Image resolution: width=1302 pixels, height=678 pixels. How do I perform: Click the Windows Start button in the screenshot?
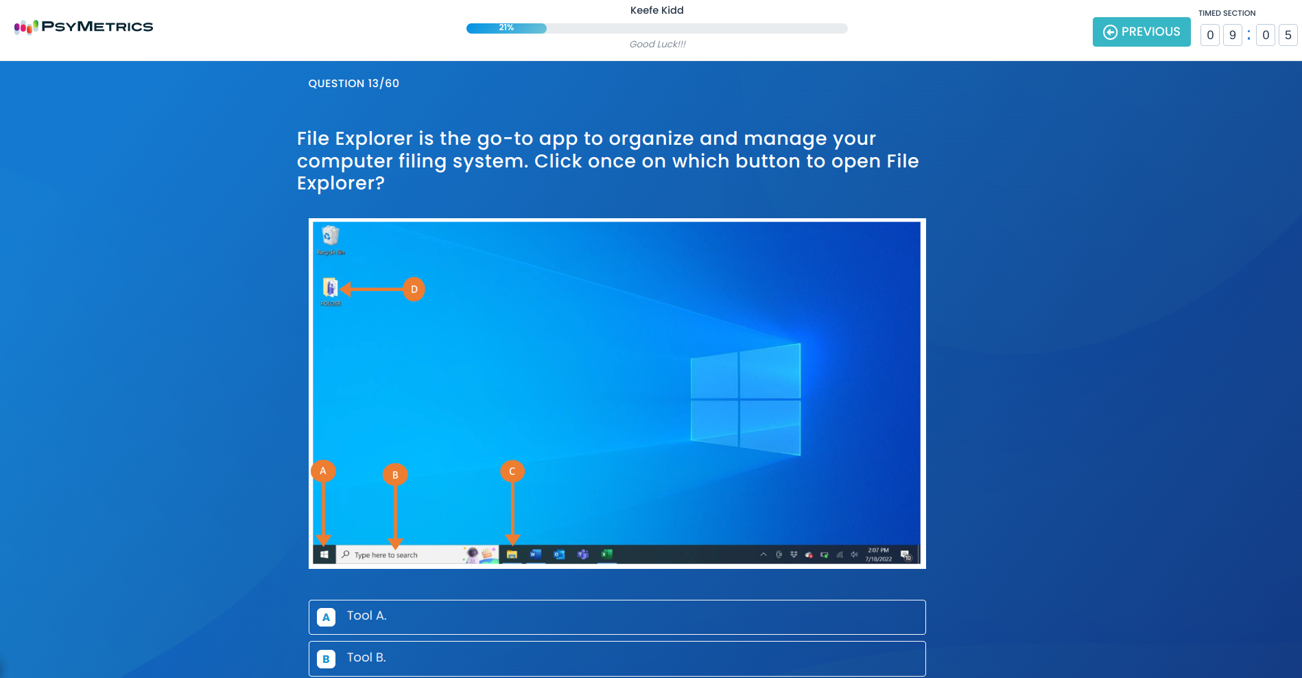pyautogui.click(x=324, y=554)
